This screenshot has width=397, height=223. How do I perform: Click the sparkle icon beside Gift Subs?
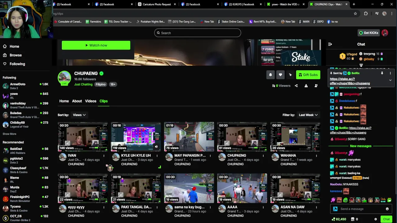pyautogui.click(x=290, y=75)
